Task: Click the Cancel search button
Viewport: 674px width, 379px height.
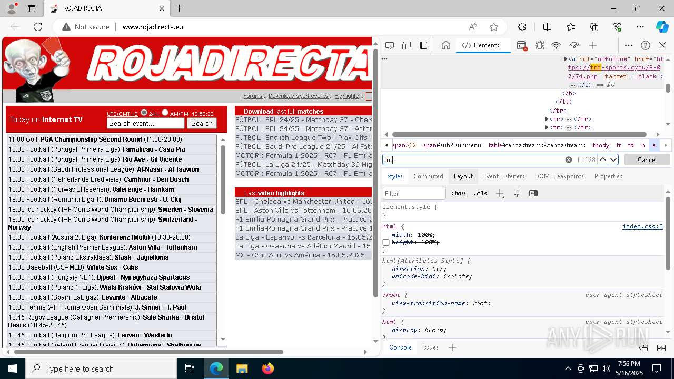Action: pos(647,159)
